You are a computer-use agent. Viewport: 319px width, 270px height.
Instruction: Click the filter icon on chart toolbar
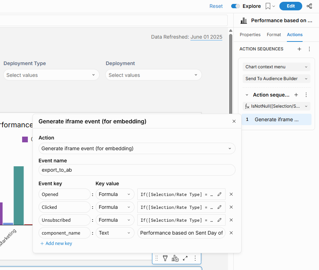point(165,258)
